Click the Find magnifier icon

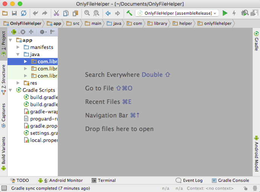(x=87, y=13)
